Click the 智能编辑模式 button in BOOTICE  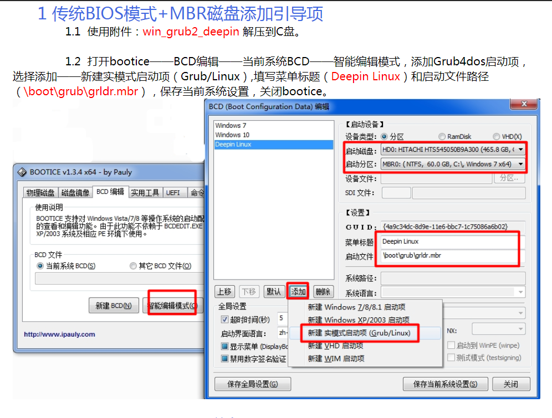click(171, 305)
